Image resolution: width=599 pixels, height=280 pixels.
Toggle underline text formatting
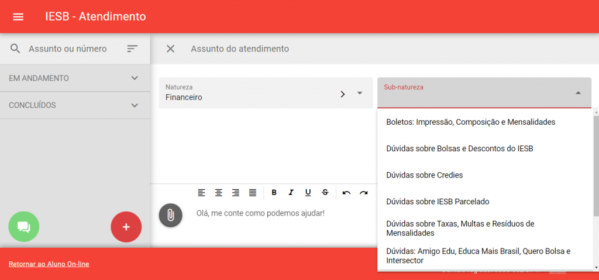[x=308, y=193]
